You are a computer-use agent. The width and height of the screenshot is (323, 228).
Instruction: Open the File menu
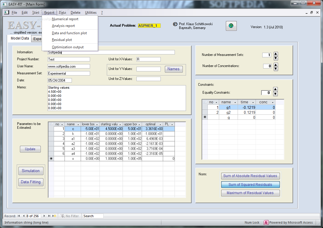tap(14, 13)
